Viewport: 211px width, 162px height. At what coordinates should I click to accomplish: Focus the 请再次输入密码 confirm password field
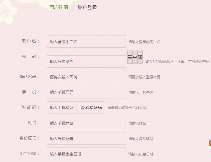[x=86, y=77]
